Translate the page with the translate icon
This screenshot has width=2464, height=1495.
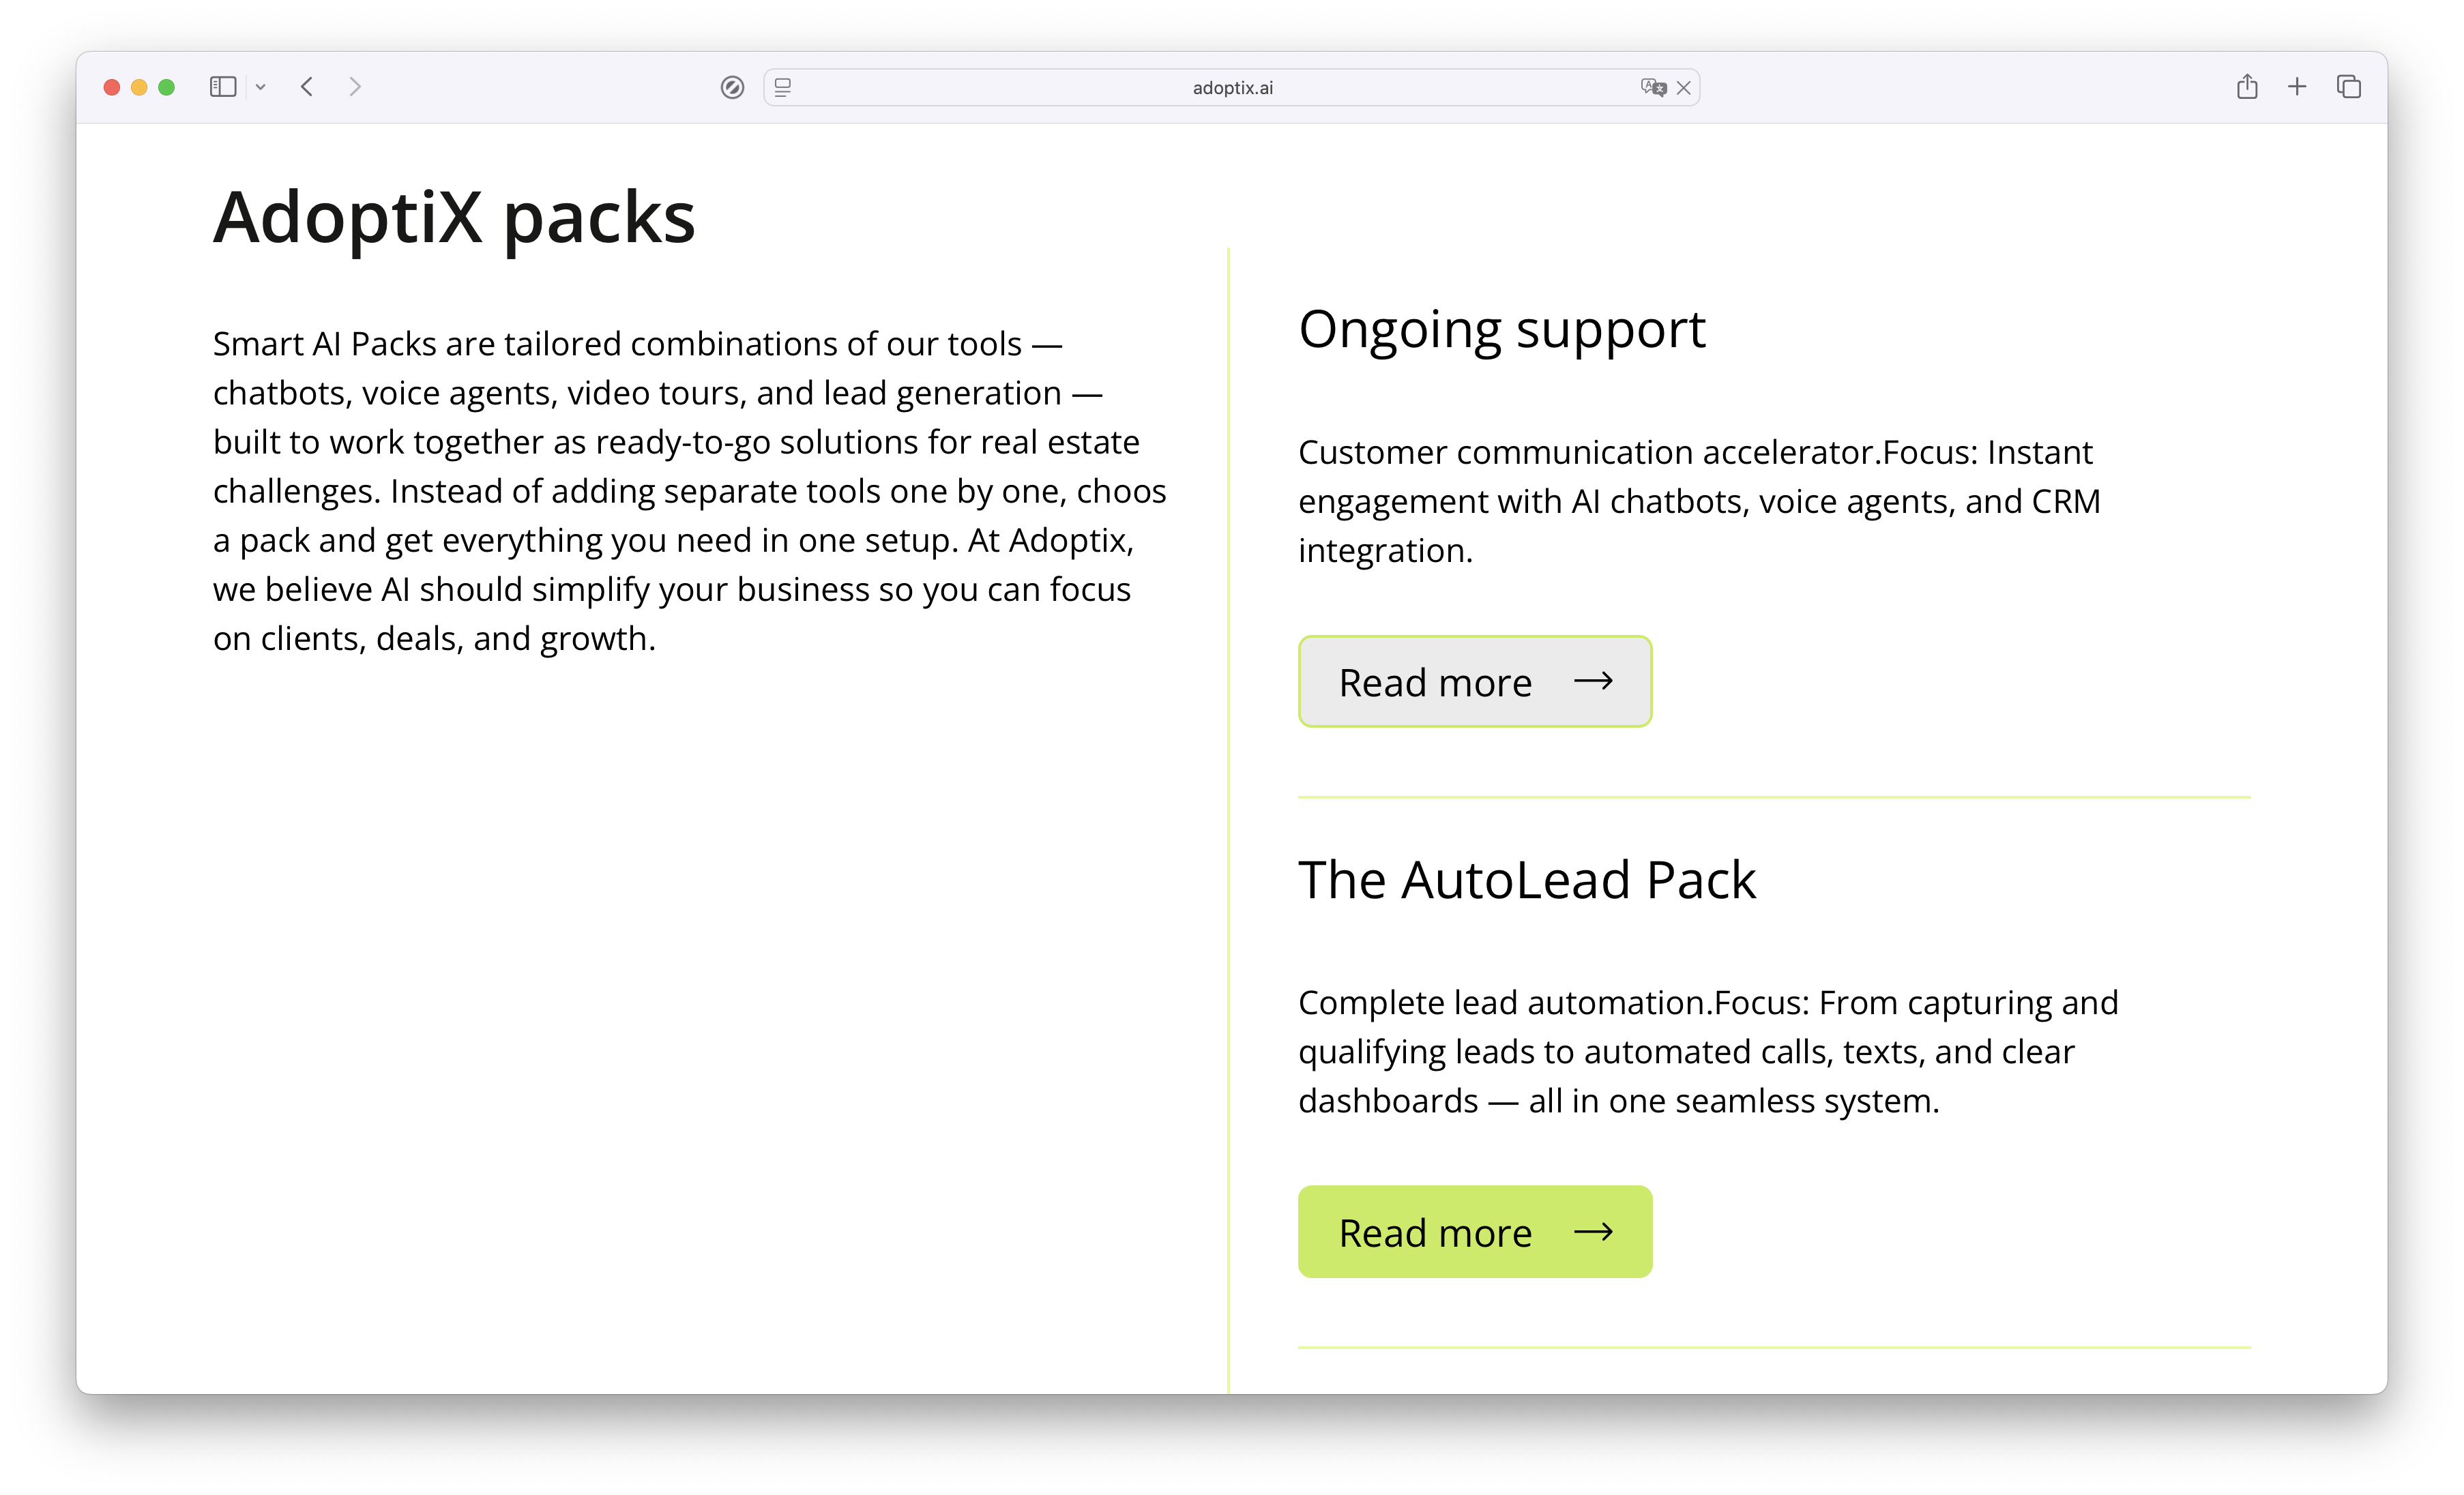click(x=1652, y=88)
